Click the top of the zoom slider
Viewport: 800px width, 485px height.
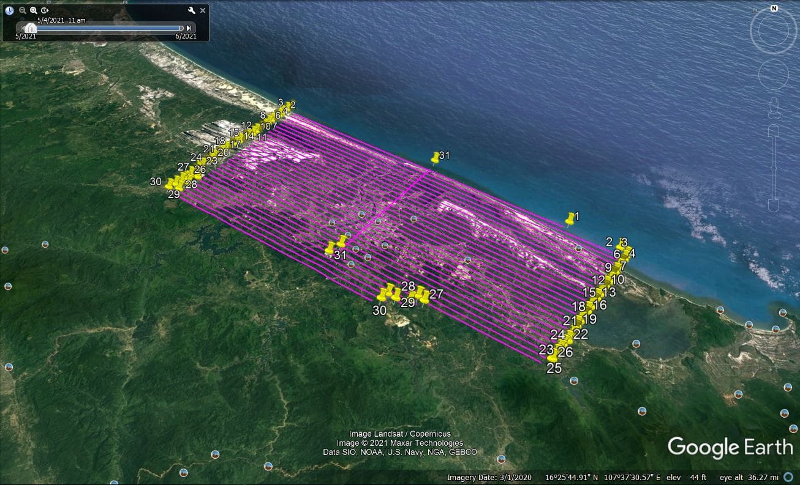(773, 129)
